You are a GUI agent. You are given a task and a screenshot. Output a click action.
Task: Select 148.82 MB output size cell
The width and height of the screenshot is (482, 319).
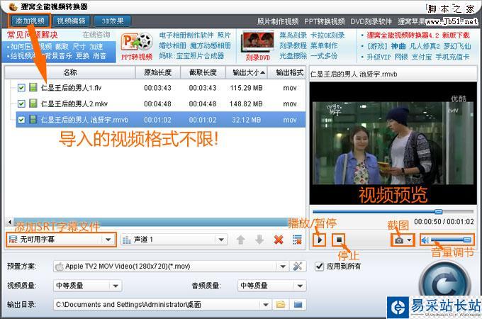tap(246, 104)
